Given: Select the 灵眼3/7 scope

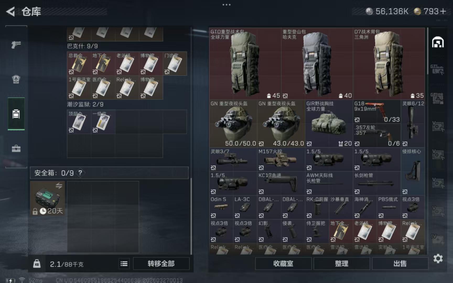Looking at the screenshot, I should pyautogui.click(x=233, y=159).
